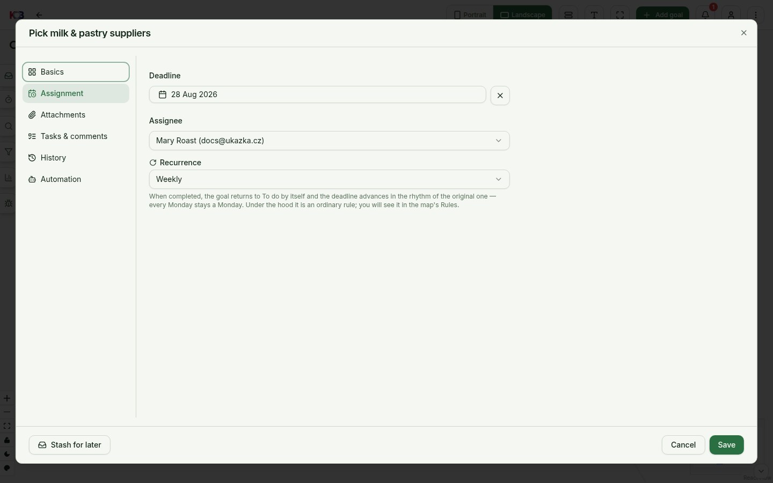
Task: Open notifications bell in the background toolbar
Action: pyautogui.click(x=705, y=14)
